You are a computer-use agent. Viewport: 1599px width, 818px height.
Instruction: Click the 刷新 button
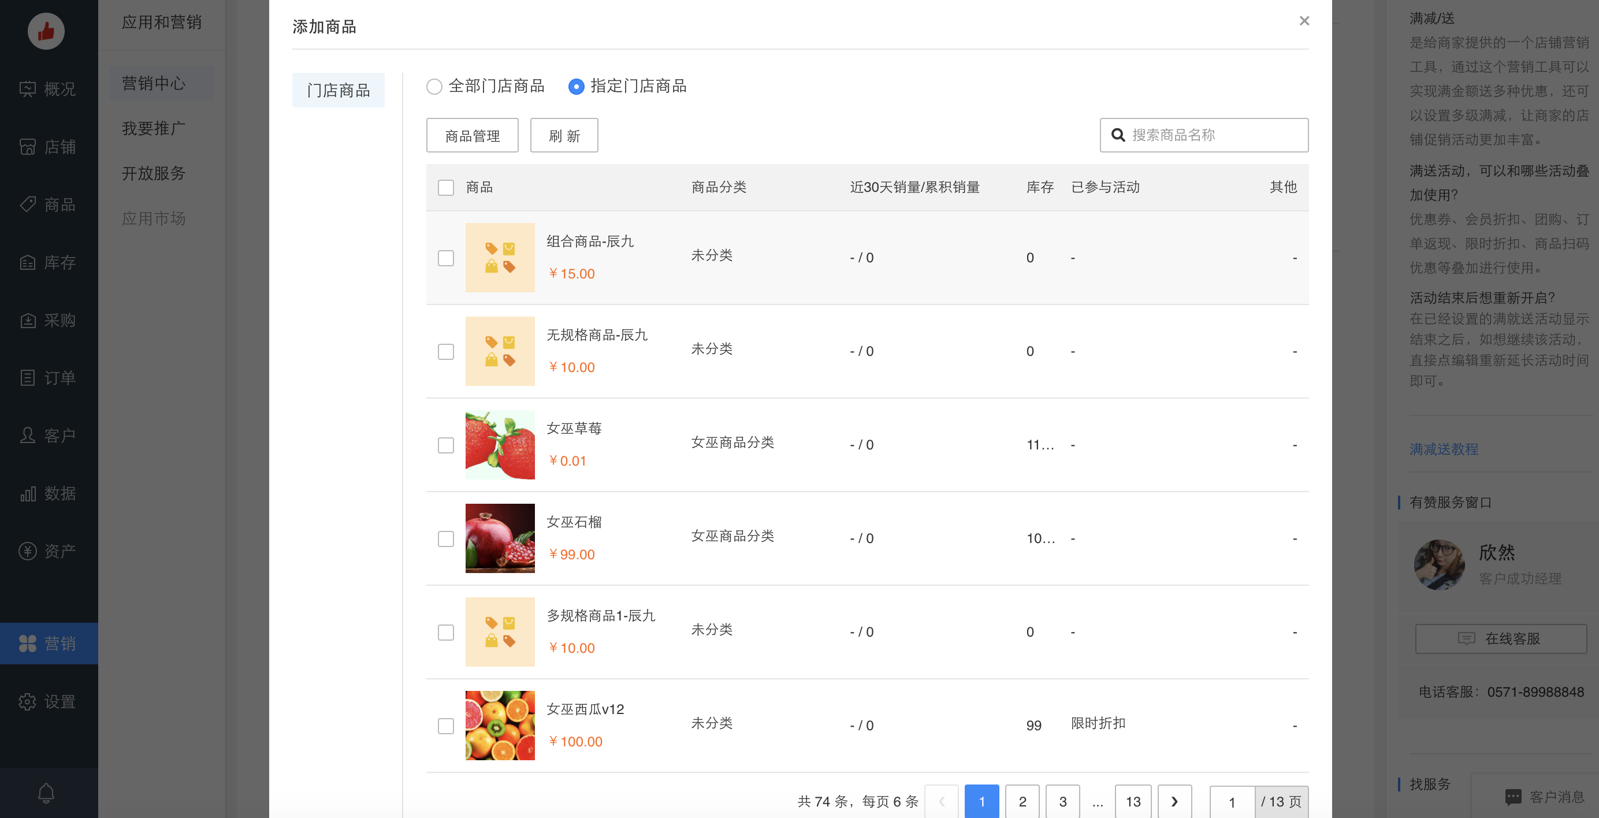tap(564, 135)
